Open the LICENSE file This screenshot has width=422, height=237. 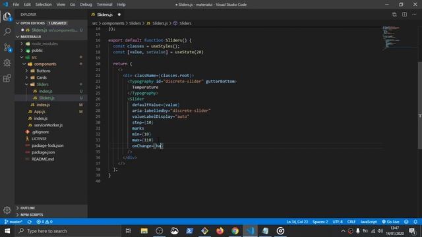pos(39,139)
